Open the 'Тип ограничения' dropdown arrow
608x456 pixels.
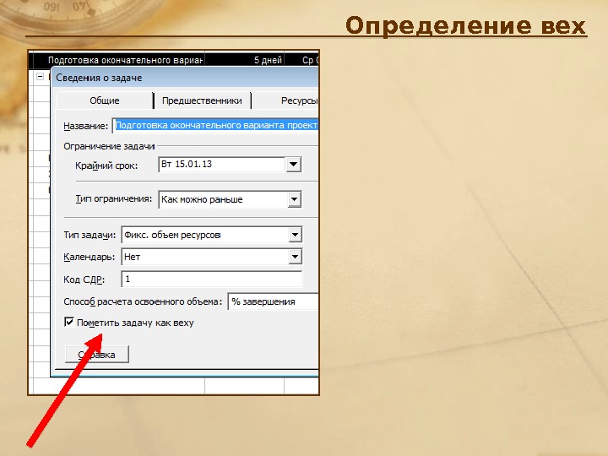click(x=295, y=199)
